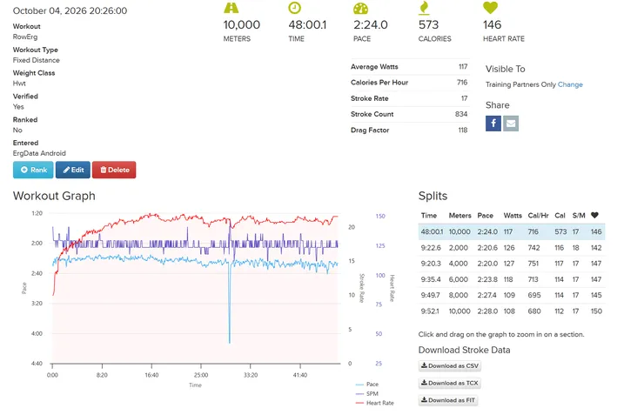Click the ErgData Android entry source

pos(39,153)
